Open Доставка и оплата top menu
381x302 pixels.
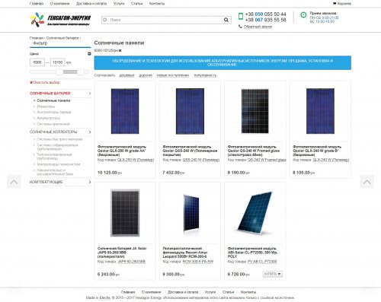91,4
